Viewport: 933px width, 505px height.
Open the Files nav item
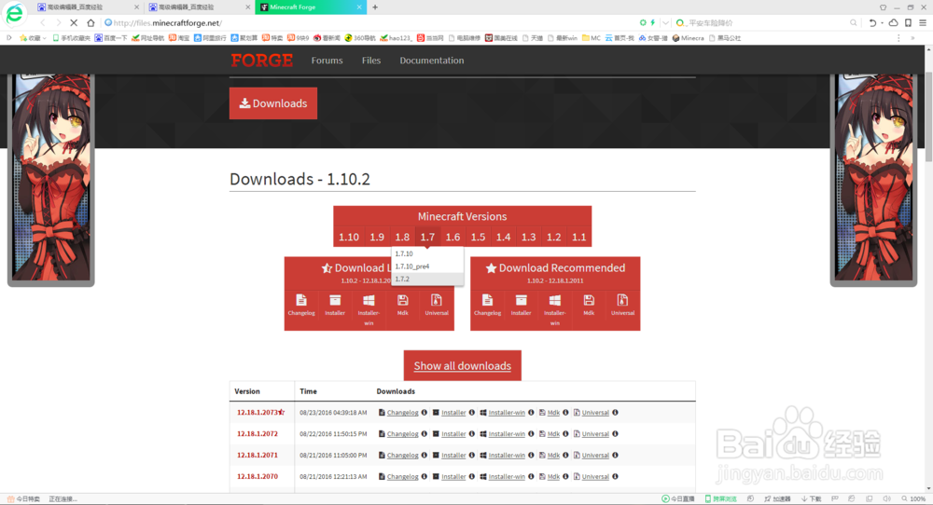[370, 60]
